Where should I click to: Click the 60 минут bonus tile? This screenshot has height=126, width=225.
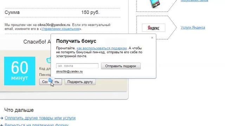20,71
